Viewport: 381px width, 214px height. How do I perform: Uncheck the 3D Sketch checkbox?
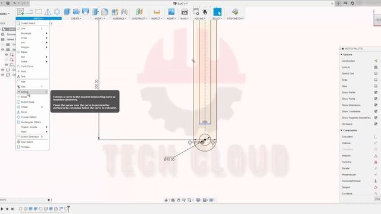coord(376,124)
